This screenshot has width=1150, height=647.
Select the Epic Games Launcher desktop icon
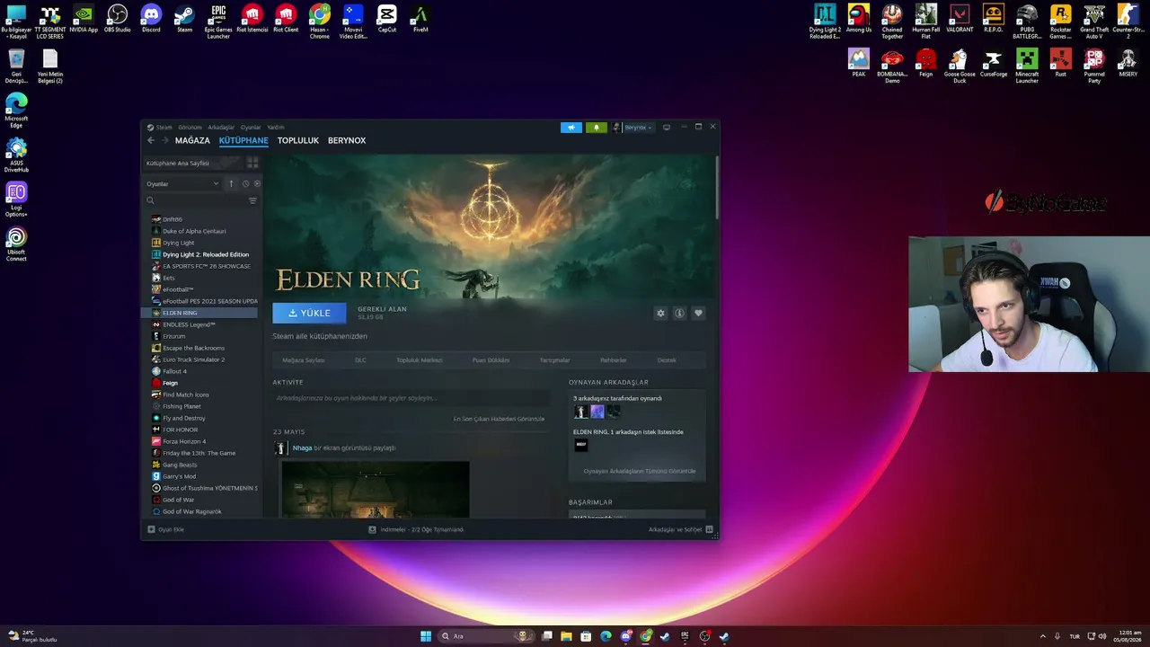coord(218,22)
